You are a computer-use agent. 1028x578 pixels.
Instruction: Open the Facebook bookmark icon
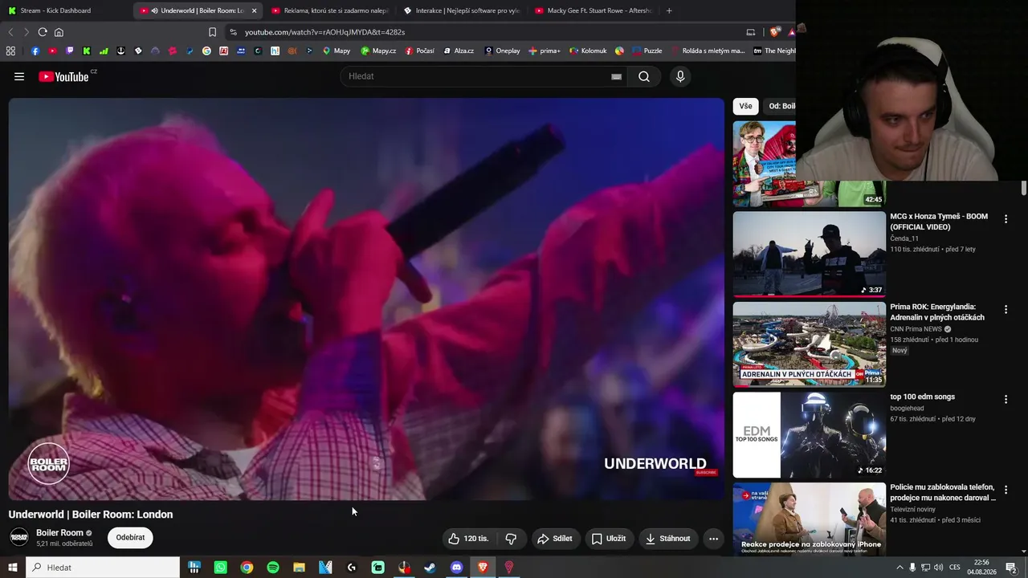pos(35,51)
